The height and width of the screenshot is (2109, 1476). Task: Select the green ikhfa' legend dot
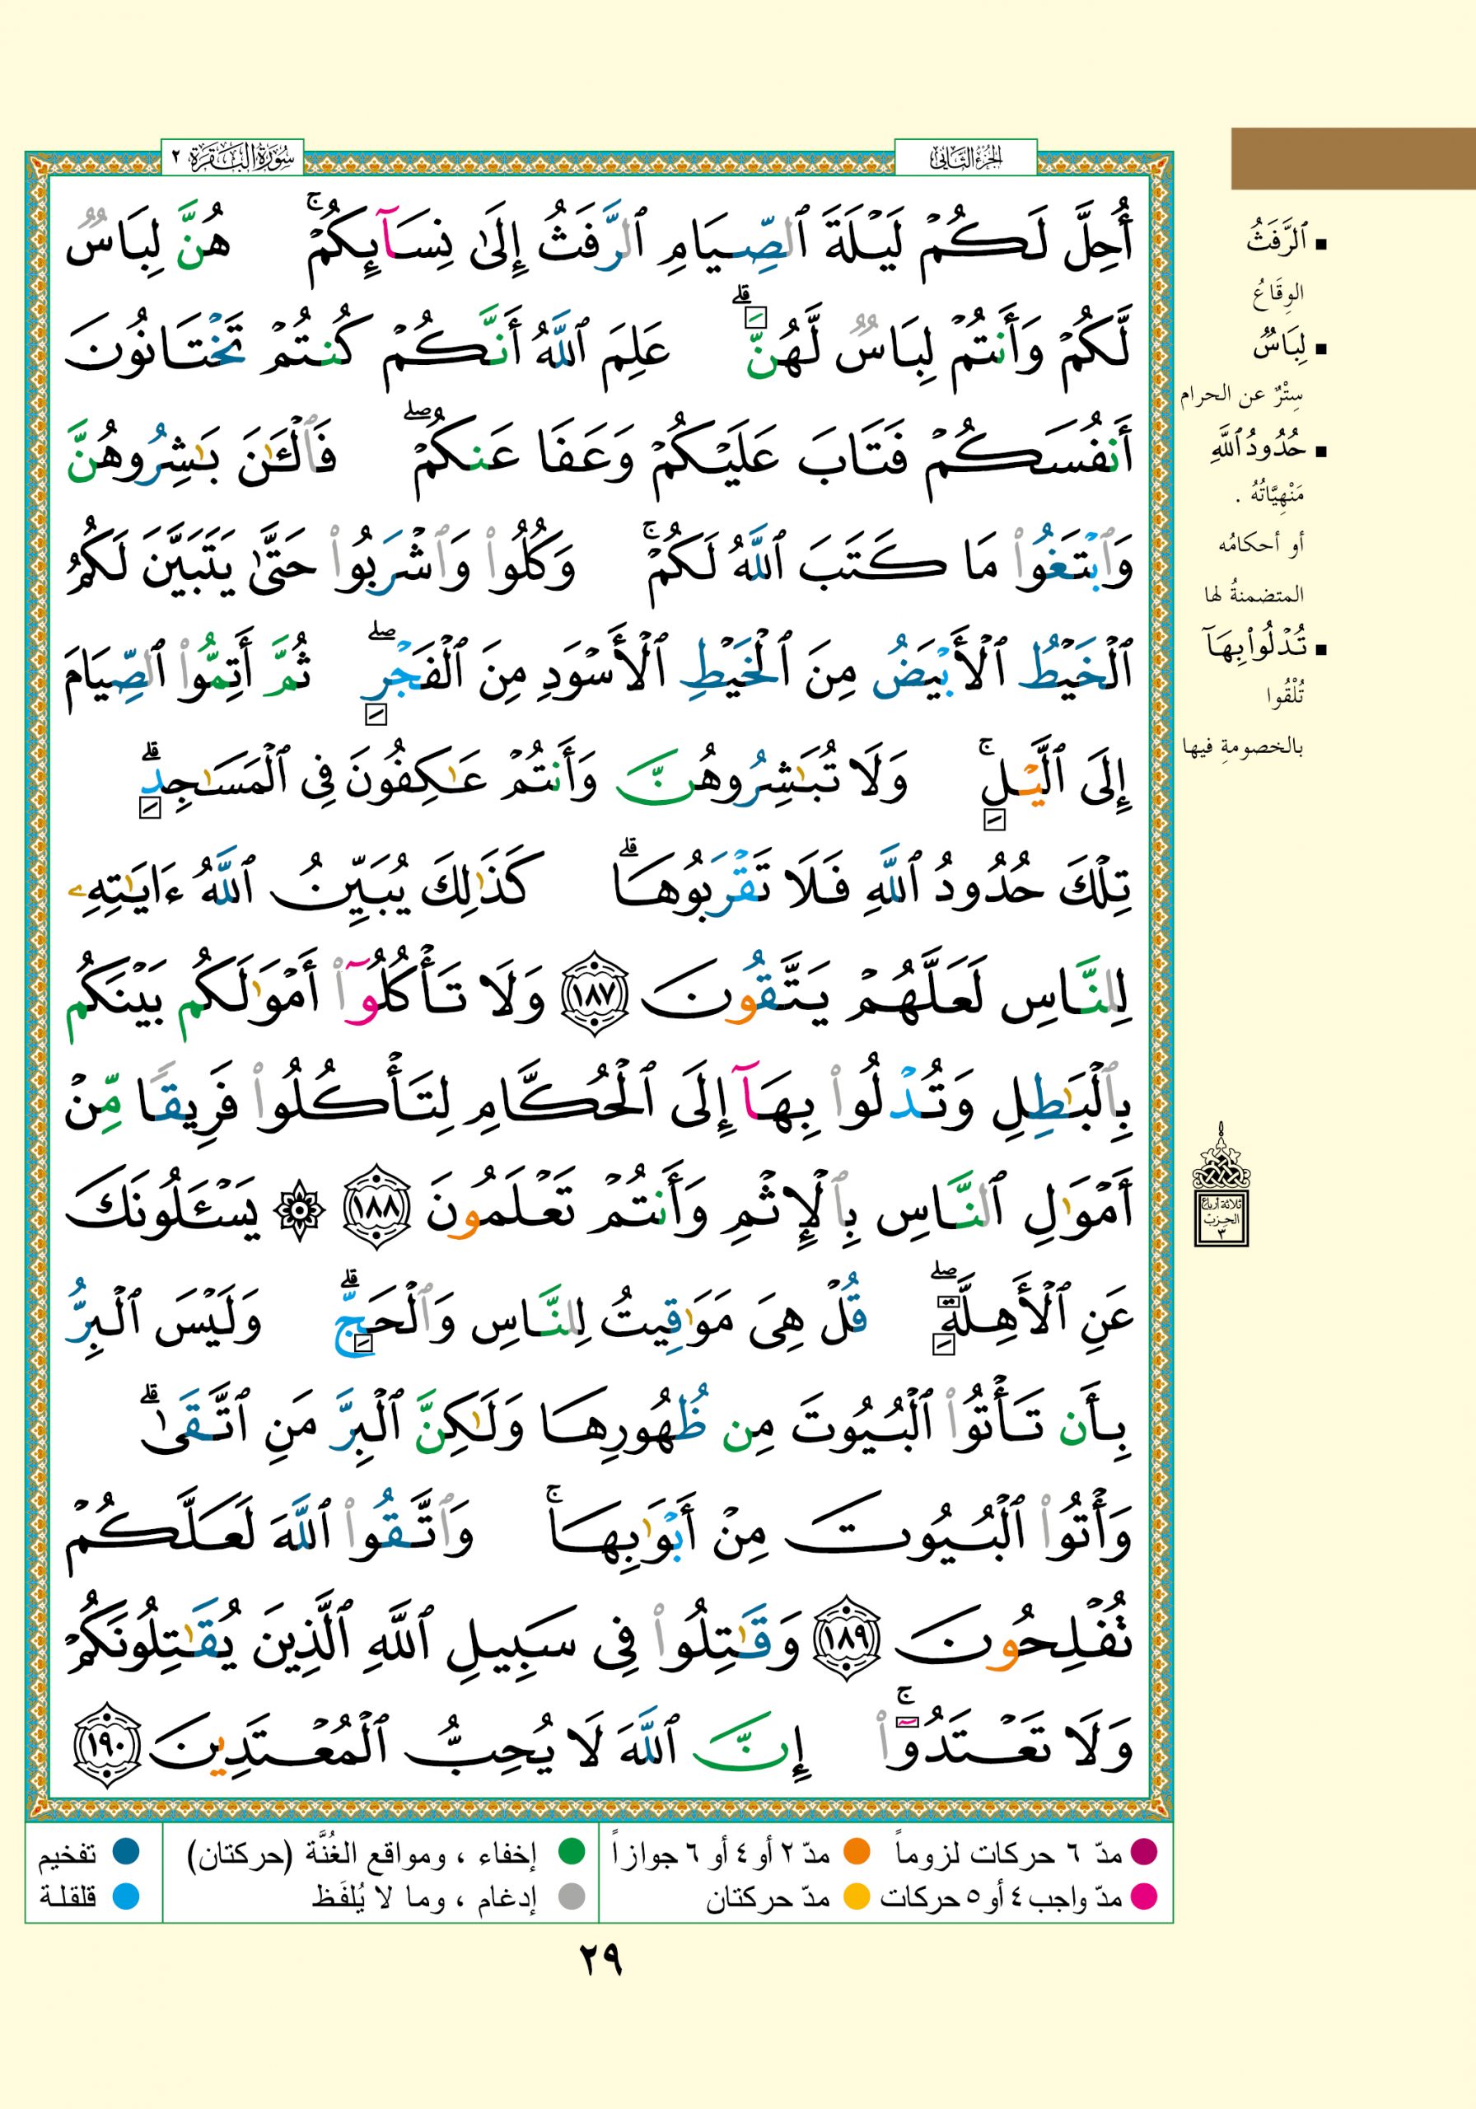(x=572, y=1852)
